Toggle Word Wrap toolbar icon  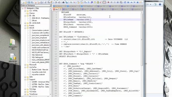[85, 2]
